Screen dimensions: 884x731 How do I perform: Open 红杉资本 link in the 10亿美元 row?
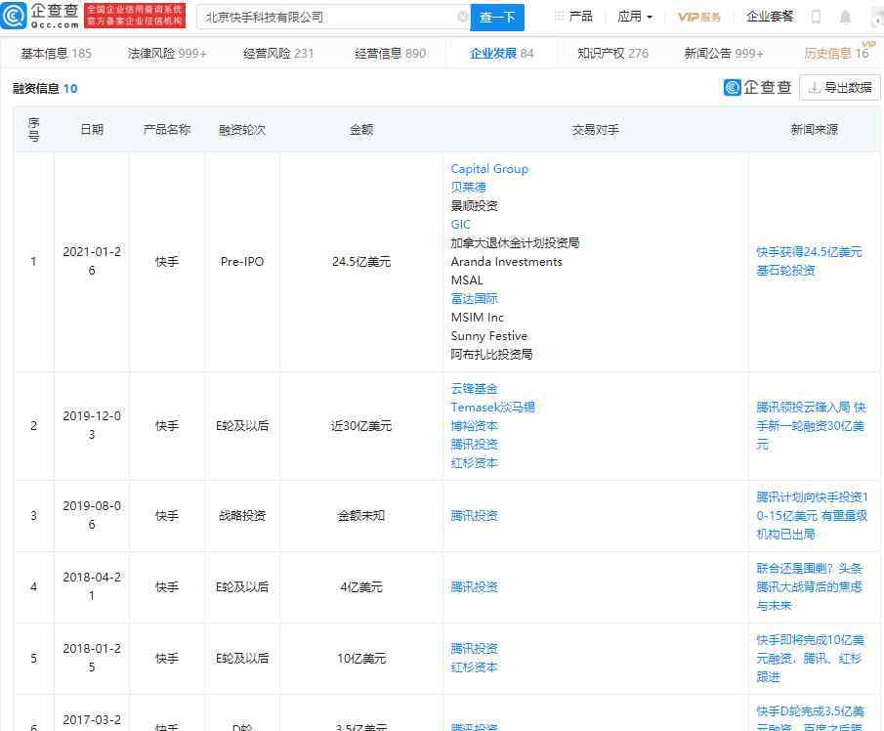[x=474, y=667]
